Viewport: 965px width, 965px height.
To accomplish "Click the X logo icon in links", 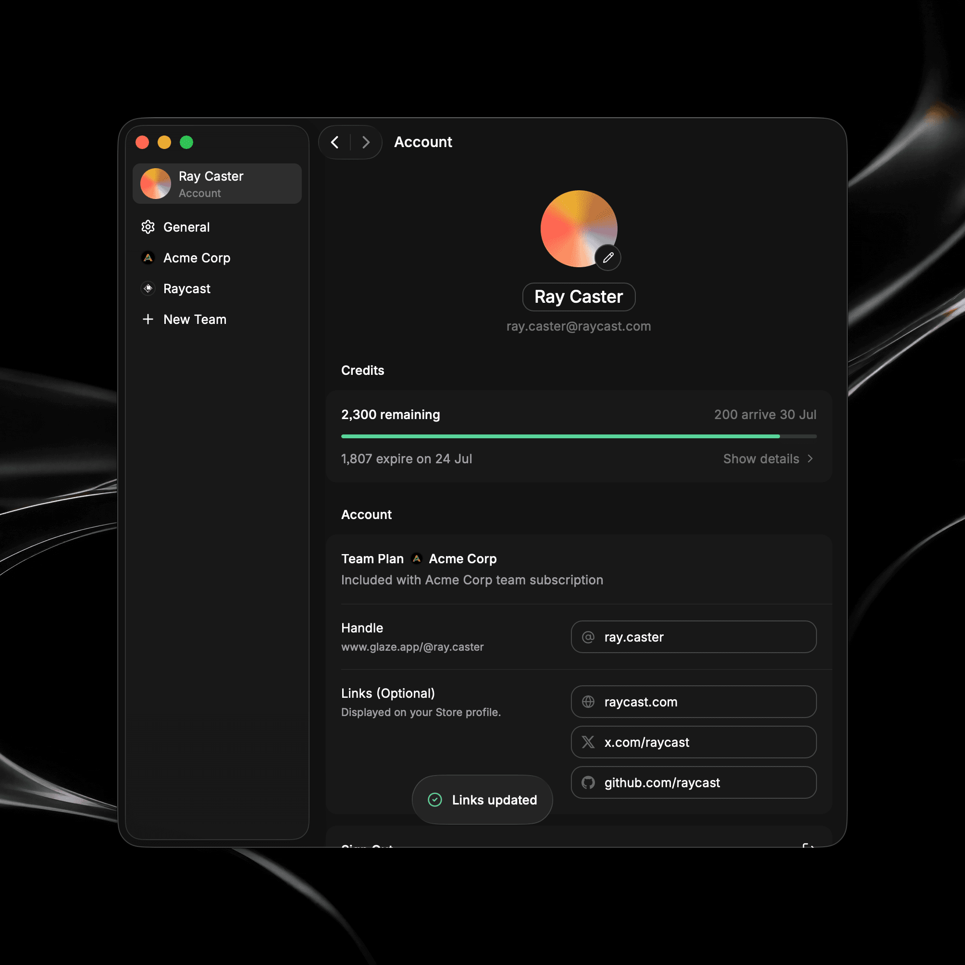I will point(588,742).
